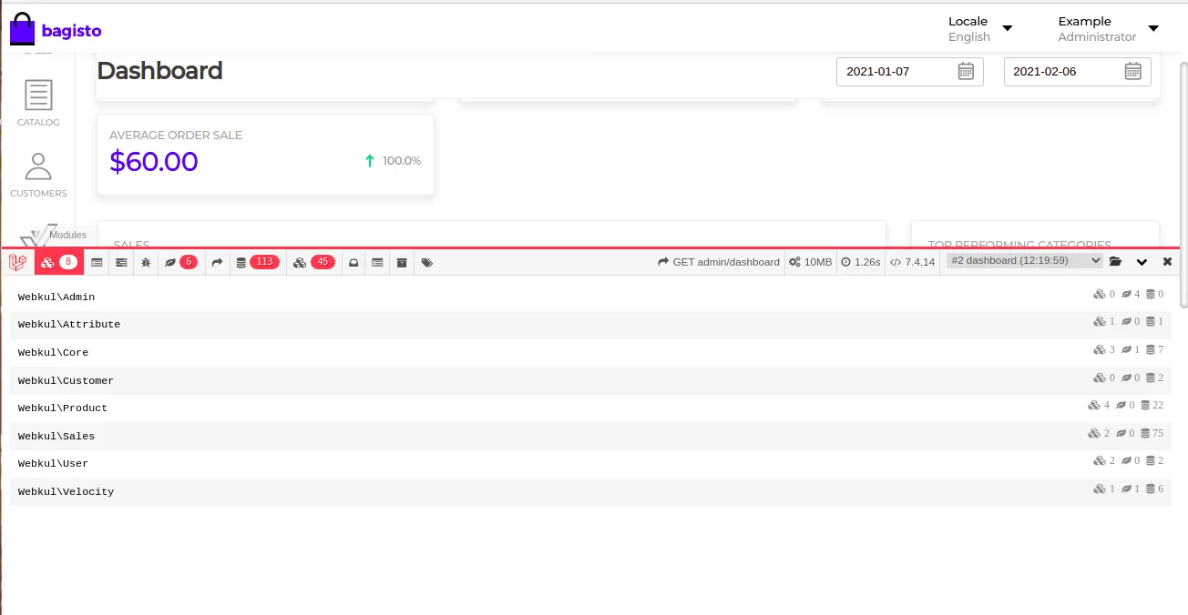Open the #2 dashboard request dropdown

coord(1024,261)
